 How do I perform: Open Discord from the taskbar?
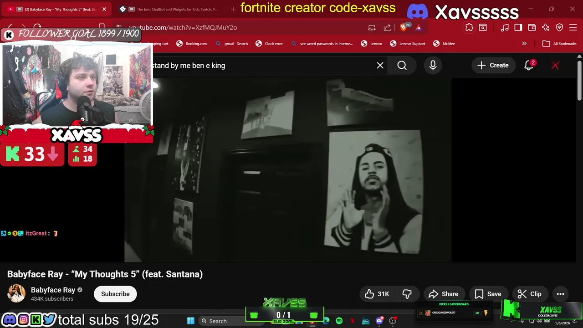(x=379, y=321)
